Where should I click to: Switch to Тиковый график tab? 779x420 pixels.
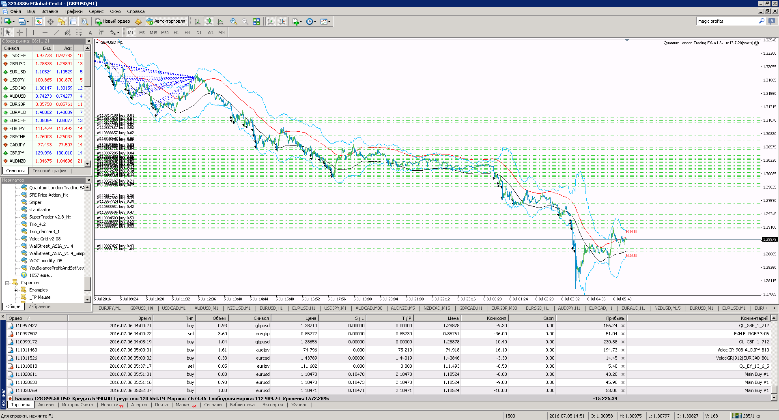pyautogui.click(x=49, y=171)
